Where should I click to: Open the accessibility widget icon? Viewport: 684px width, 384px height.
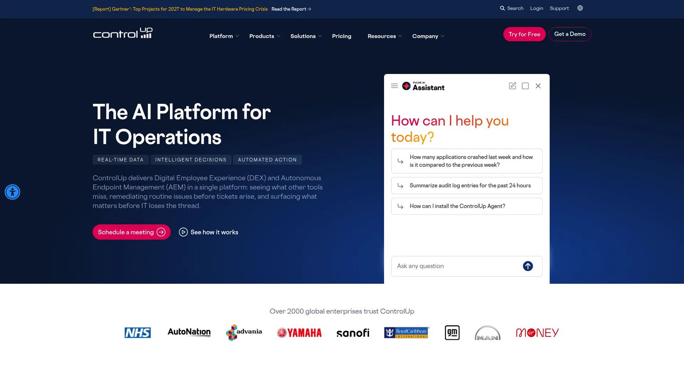(13, 192)
